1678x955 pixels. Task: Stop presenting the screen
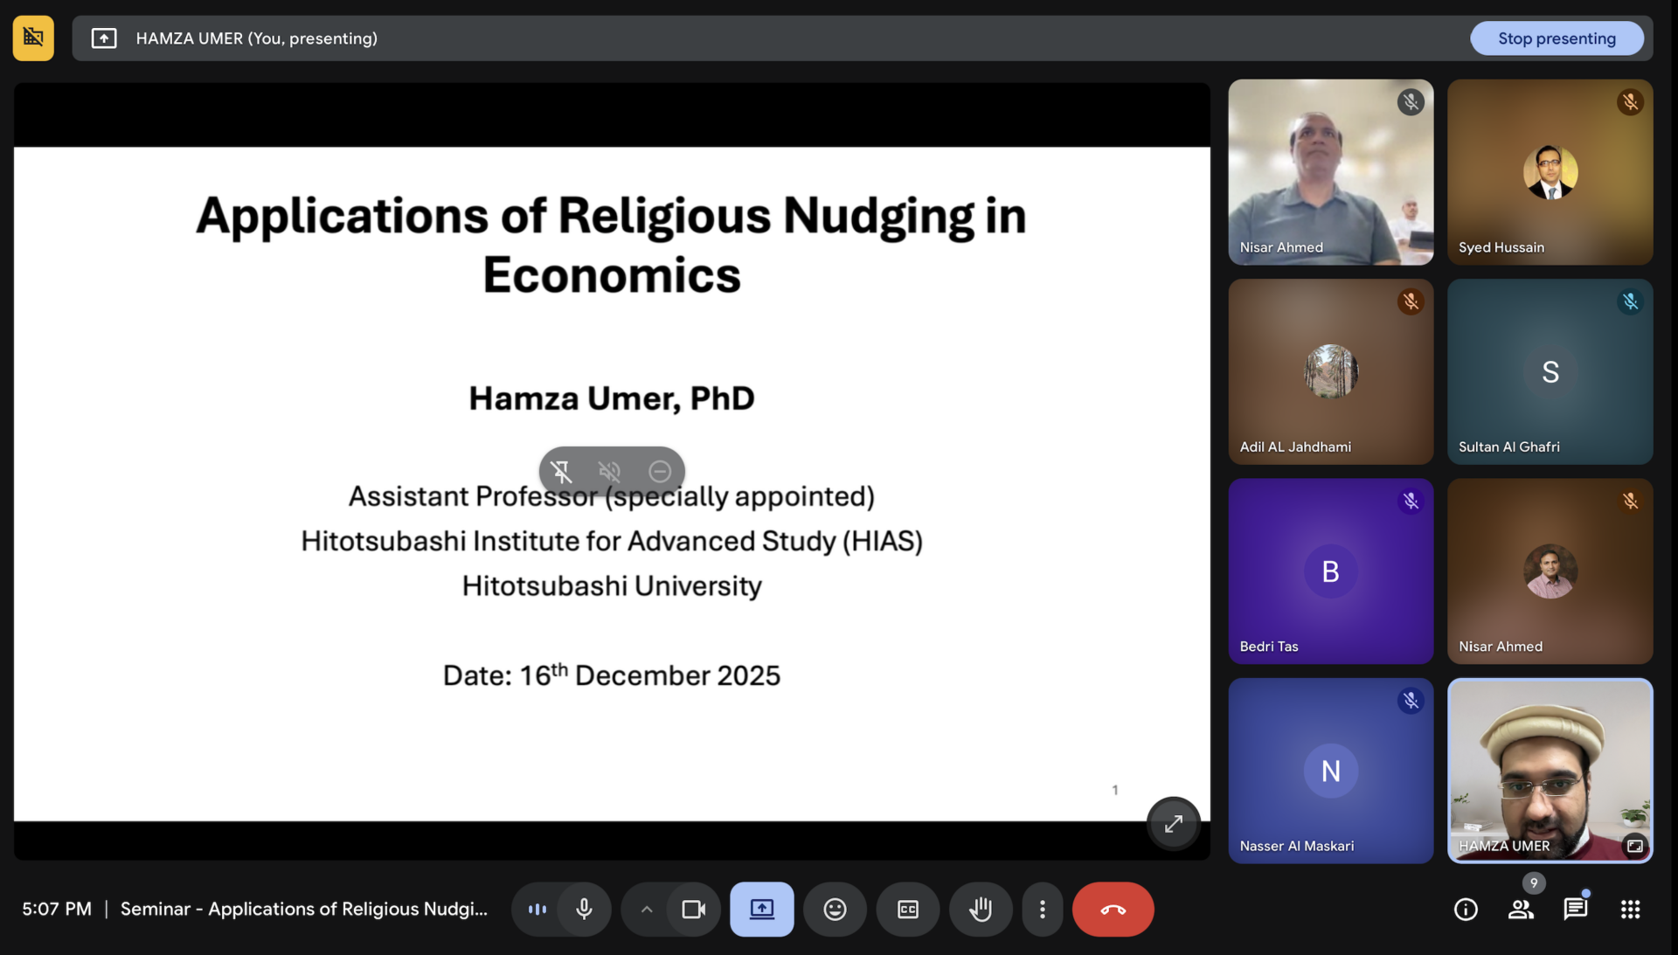tap(1556, 38)
